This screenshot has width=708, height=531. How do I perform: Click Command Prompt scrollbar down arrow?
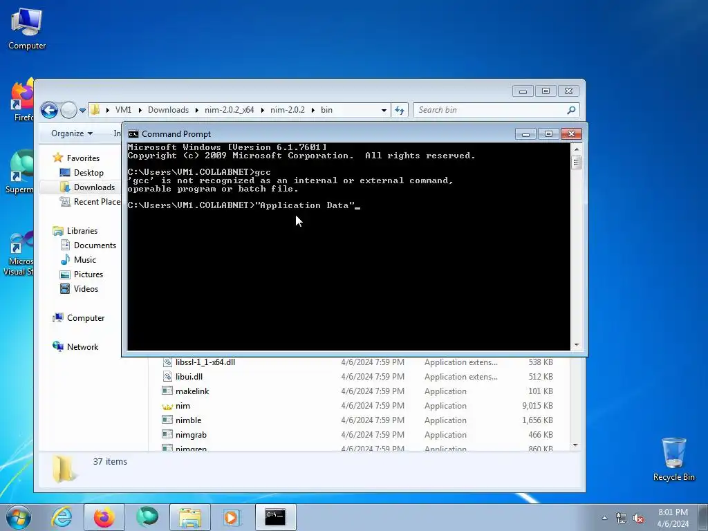pos(576,346)
